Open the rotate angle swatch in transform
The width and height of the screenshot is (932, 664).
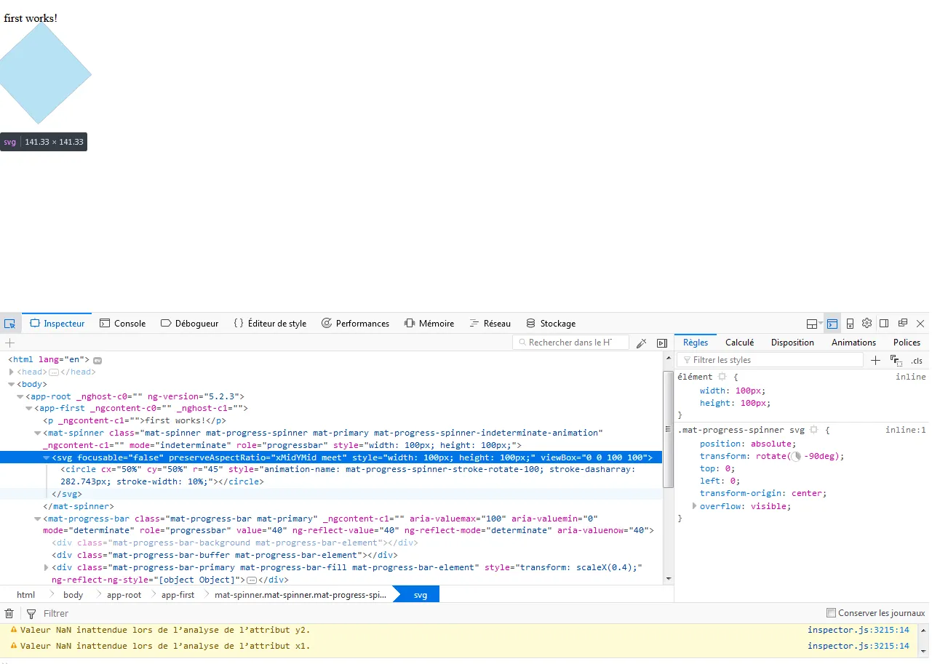(x=795, y=457)
